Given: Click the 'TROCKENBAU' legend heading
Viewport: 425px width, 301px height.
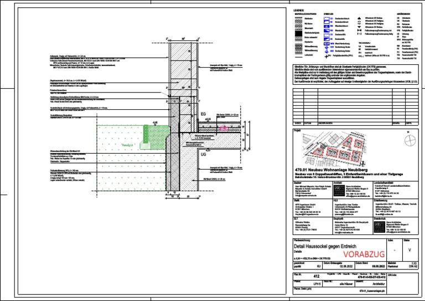Looking at the screenshot, I should coord(364,43).
